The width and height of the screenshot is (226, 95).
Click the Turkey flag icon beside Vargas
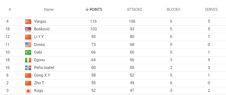point(28,22)
